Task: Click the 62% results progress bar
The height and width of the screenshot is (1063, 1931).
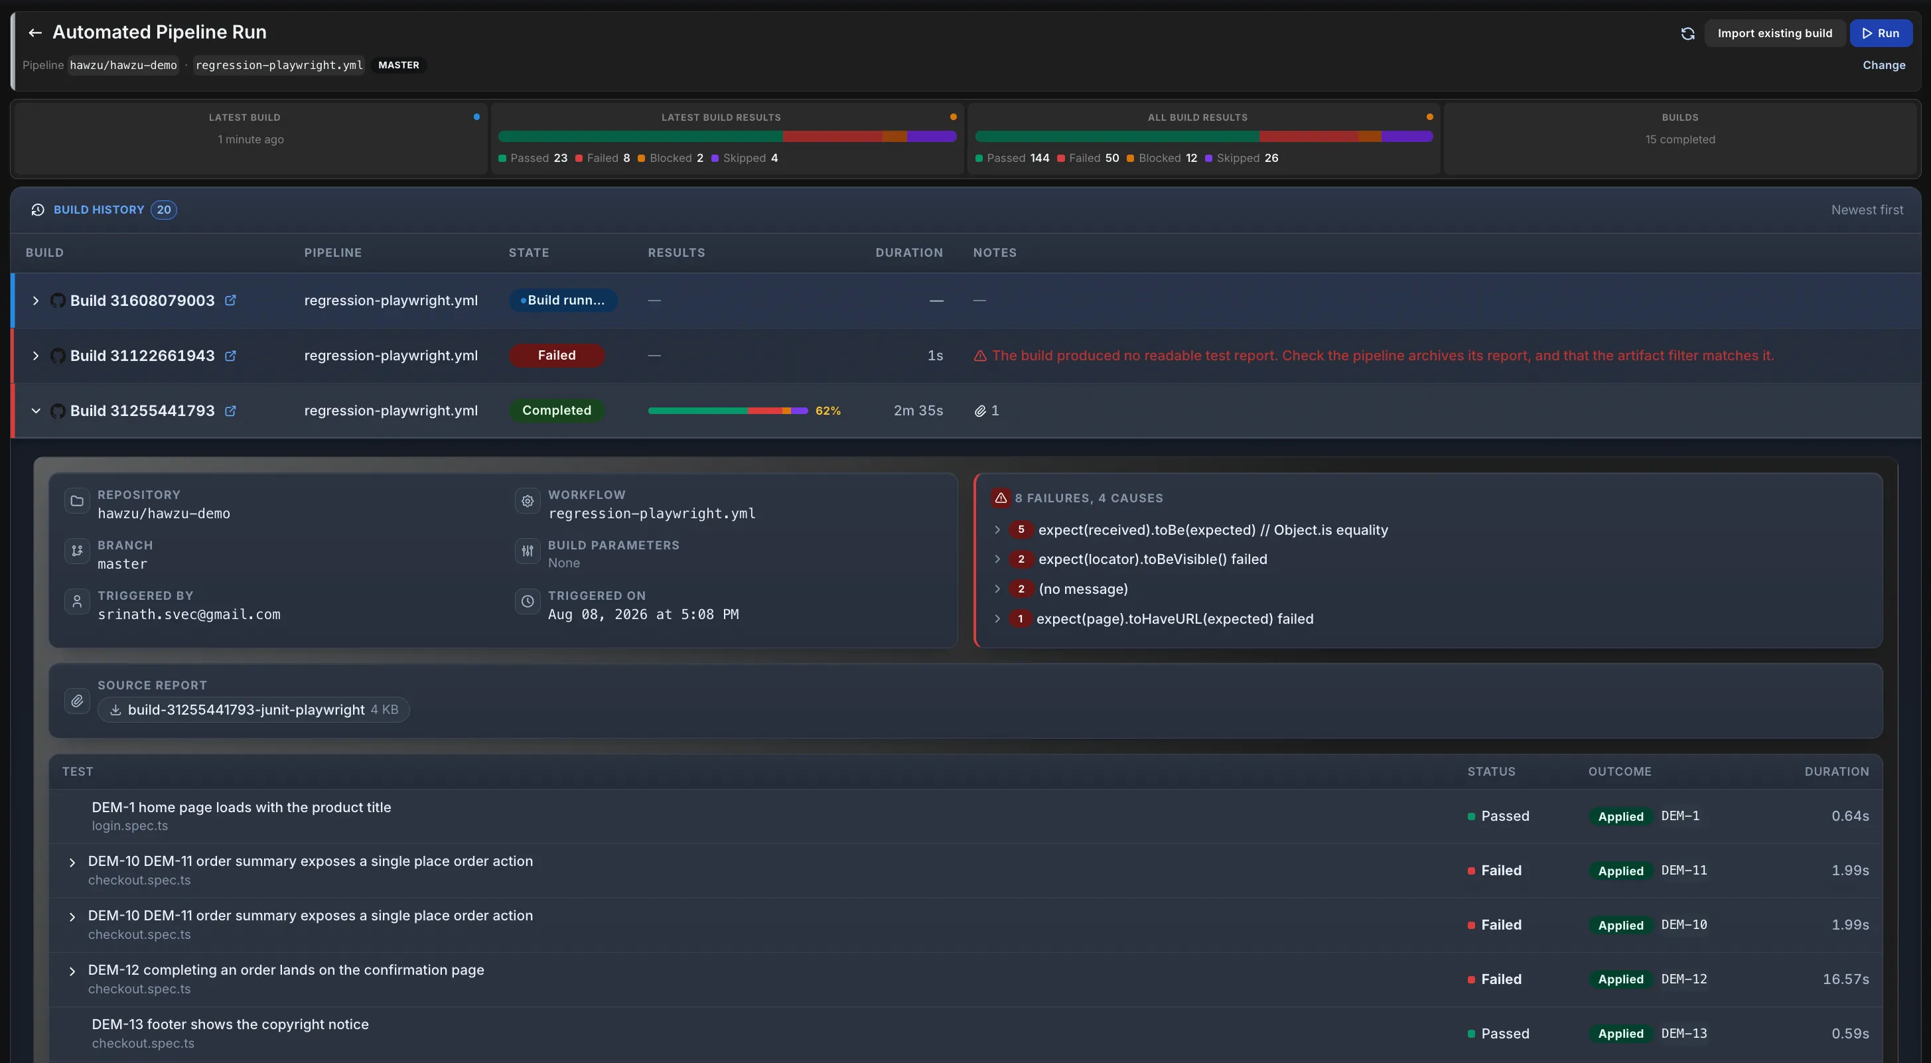Action: point(727,411)
